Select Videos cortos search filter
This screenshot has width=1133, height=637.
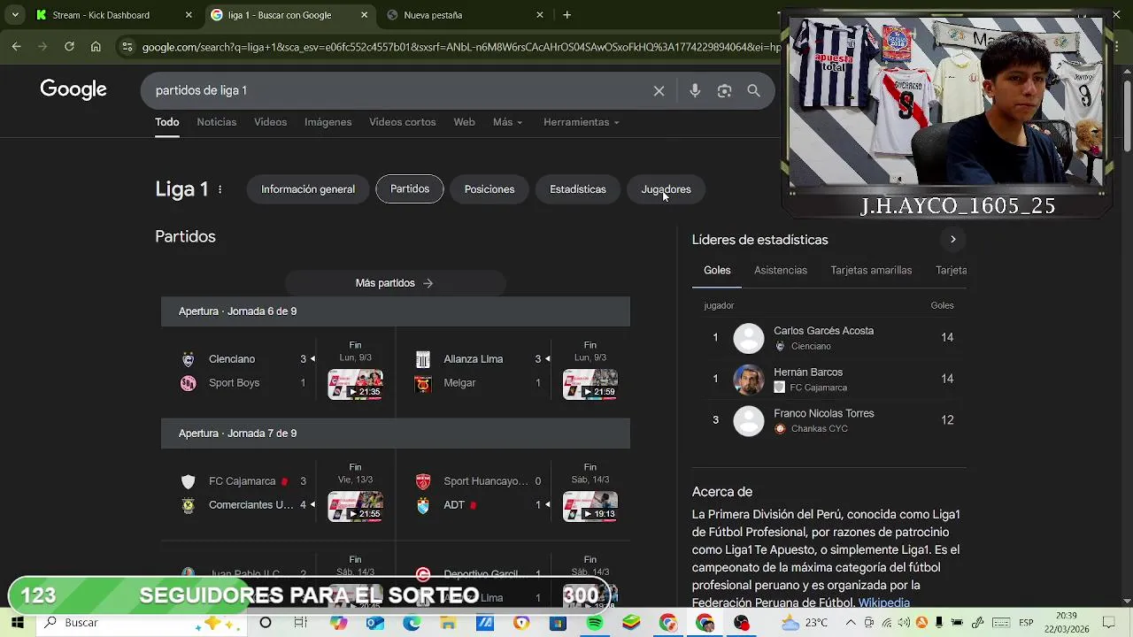403,122
